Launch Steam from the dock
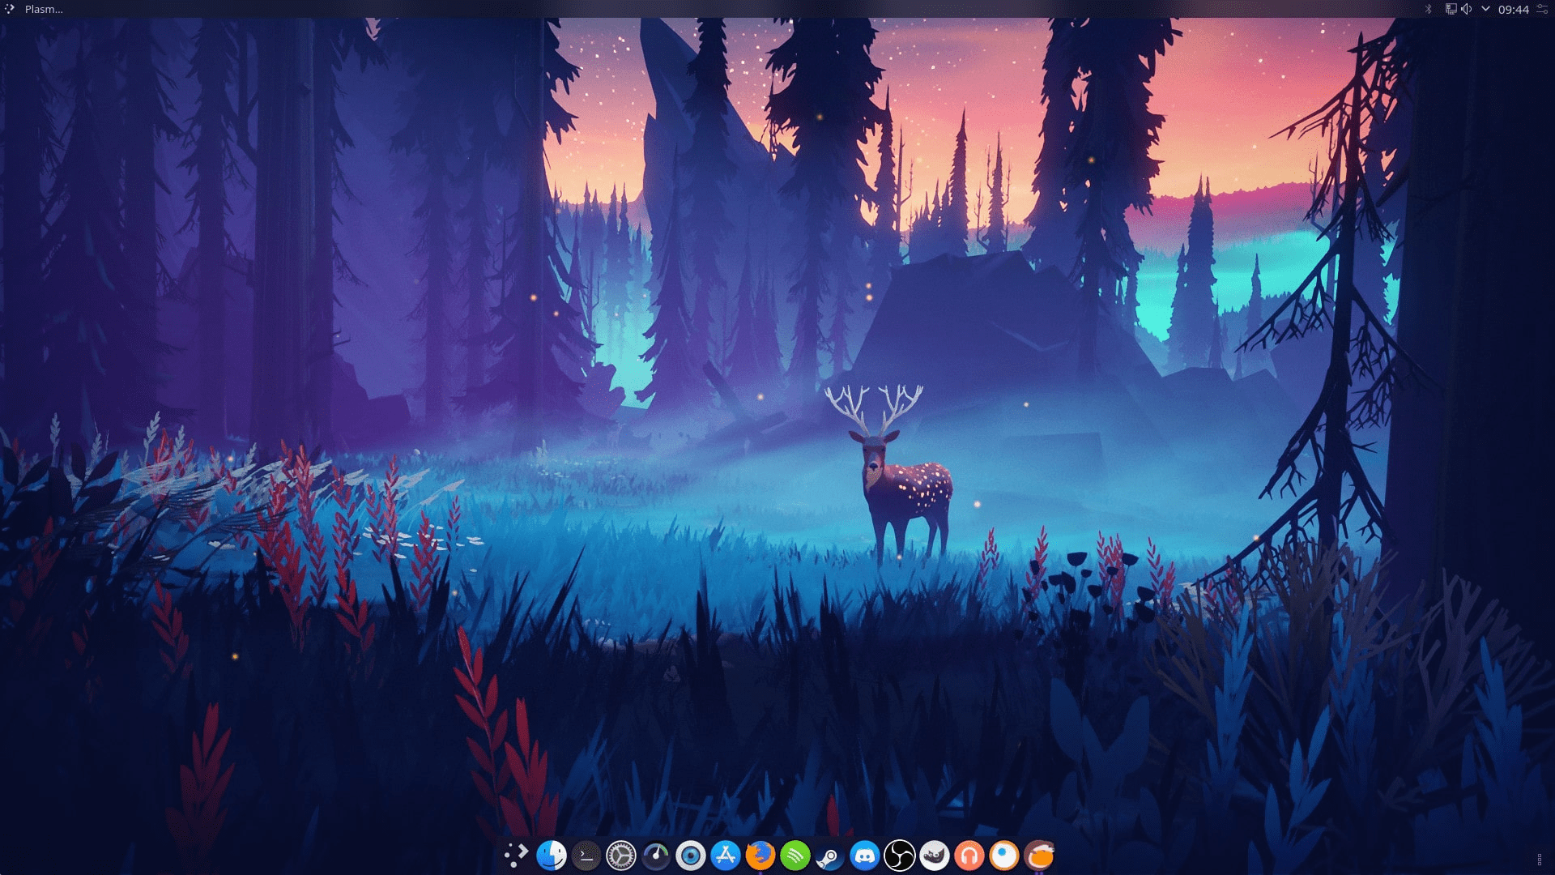 (x=829, y=856)
